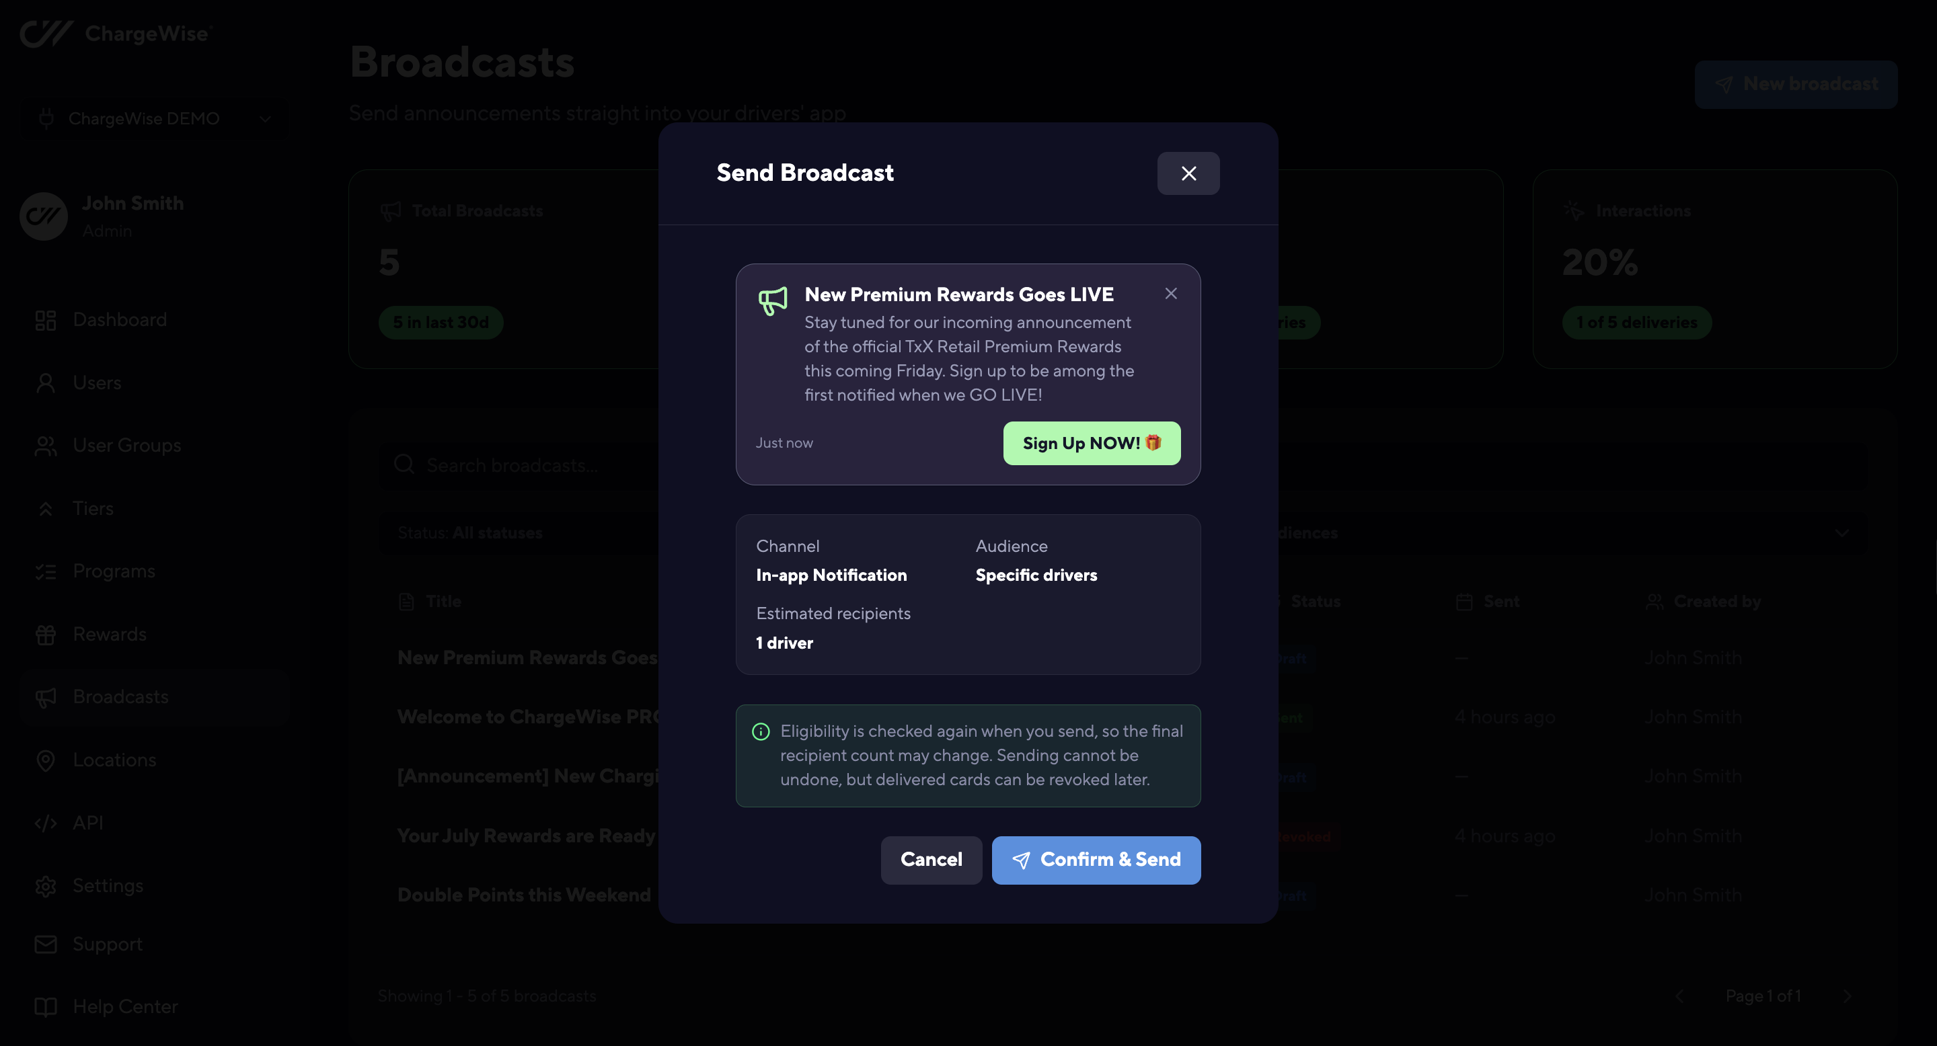Select the Locations pin icon

tap(46, 760)
